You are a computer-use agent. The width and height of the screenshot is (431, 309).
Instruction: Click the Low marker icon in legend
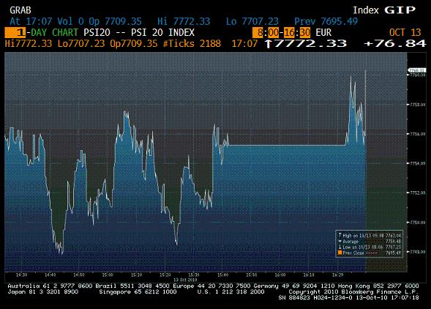340,247
